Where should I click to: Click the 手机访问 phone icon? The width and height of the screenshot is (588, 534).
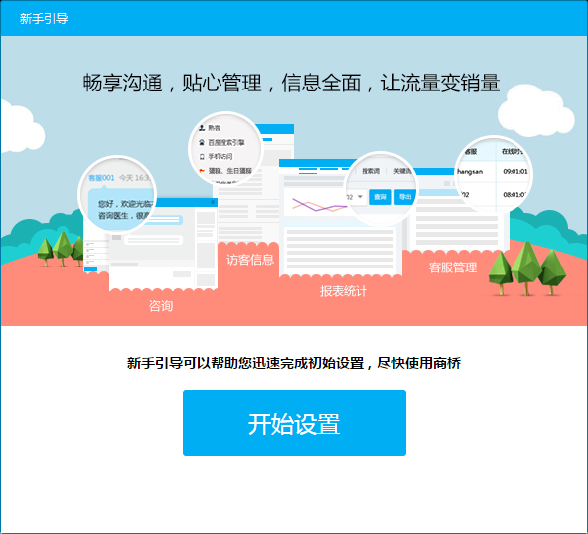click(x=202, y=156)
